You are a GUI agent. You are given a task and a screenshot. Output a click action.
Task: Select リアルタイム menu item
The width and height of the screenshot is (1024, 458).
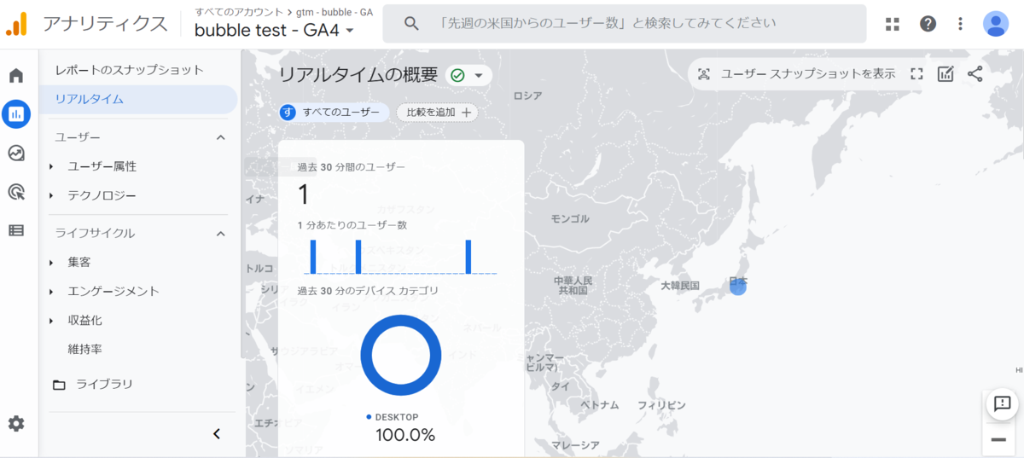point(138,99)
